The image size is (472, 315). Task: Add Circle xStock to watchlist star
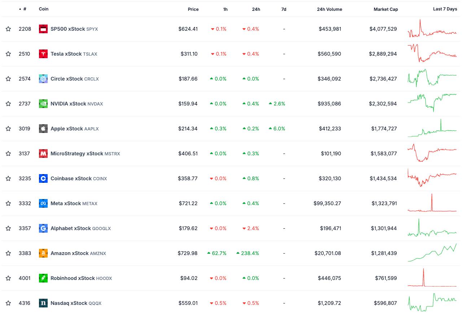[8, 79]
